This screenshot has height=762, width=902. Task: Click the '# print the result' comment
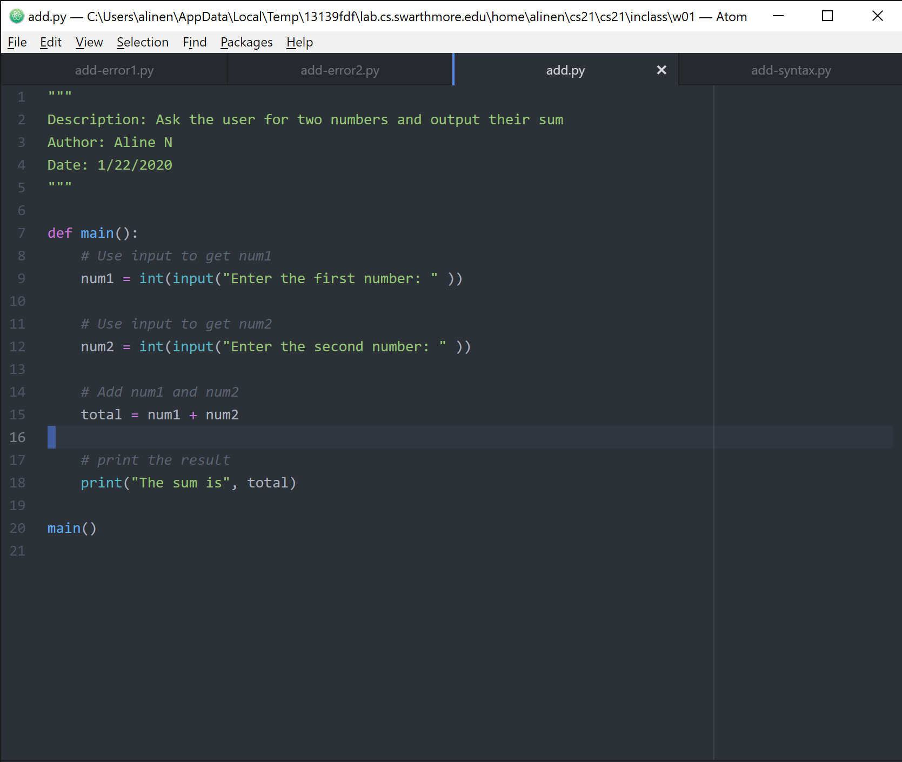[x=155, y=460]
